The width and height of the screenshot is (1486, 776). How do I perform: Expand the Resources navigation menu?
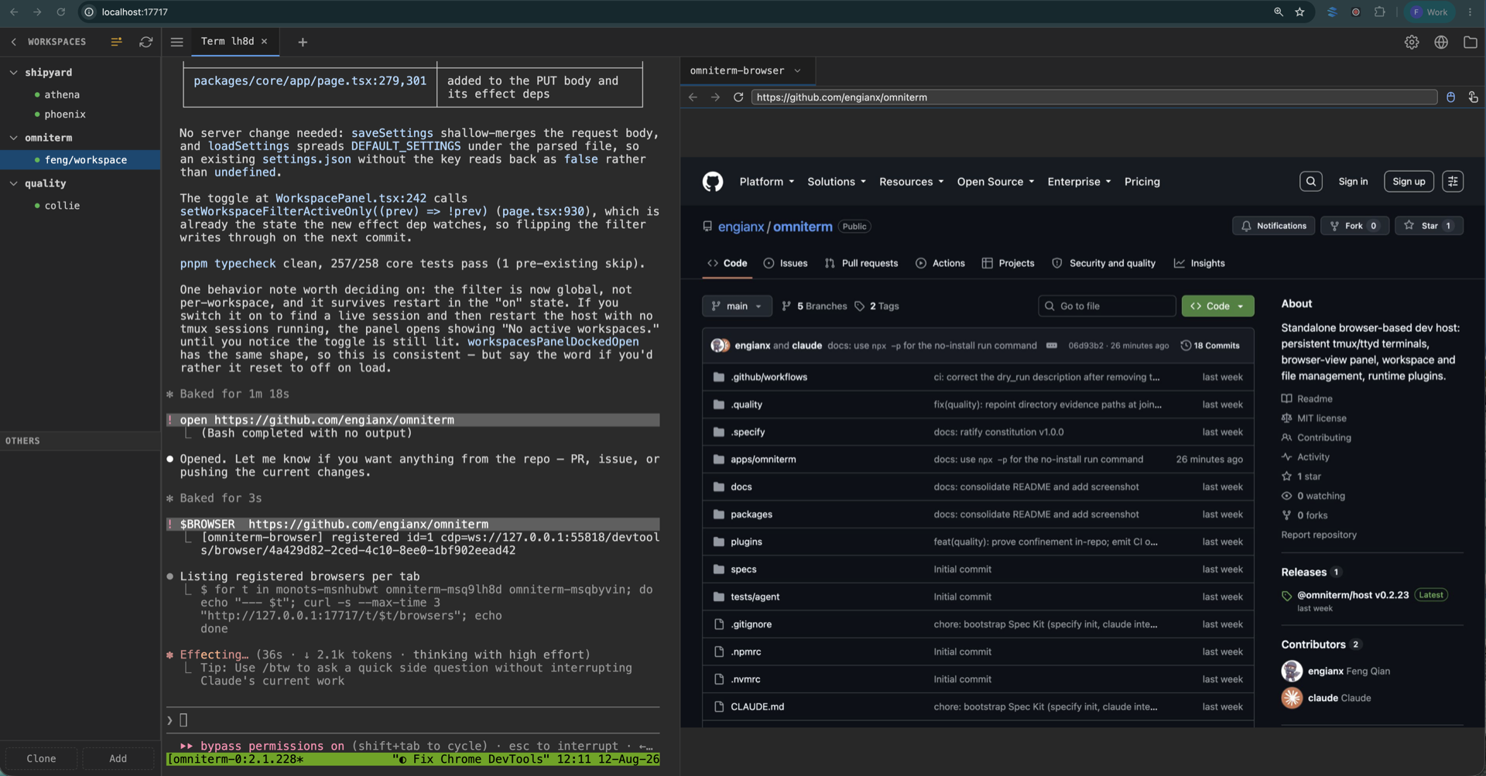tap(911, 182)
